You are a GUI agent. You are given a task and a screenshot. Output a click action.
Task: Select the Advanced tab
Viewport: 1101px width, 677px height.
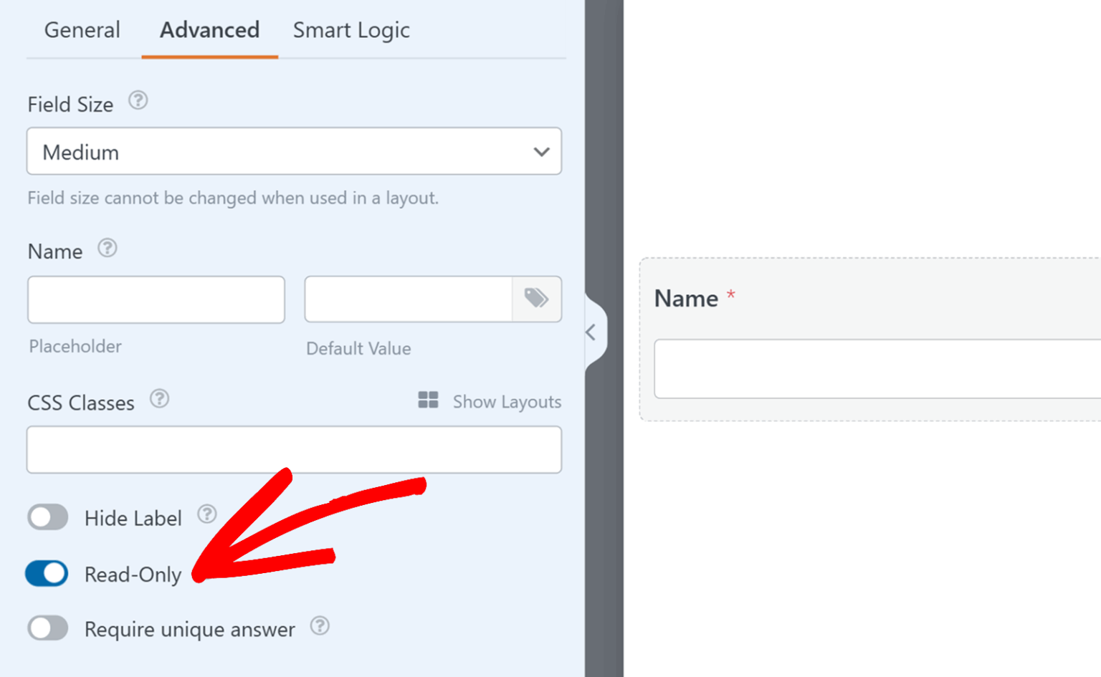pyautogui.click(x=209, y=30)
